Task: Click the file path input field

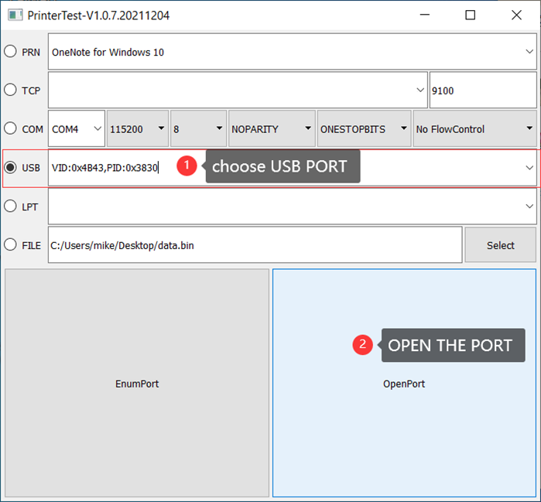Action: click(255, 245)
